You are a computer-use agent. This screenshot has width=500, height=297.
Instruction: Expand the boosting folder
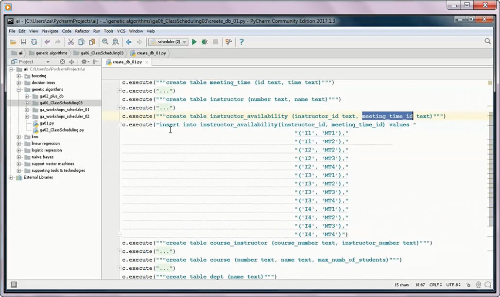point(19,76)
